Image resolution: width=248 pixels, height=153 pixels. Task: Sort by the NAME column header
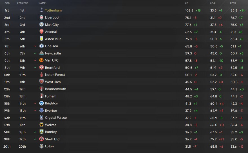[42, 3]
